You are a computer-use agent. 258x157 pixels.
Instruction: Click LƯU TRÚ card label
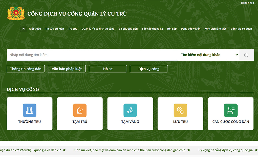pos(180,122)
